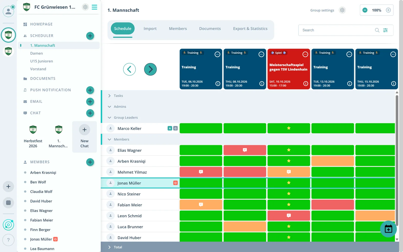Expand the Total row
This screenshot has height=252, width=403.
(x=109, y=247)
